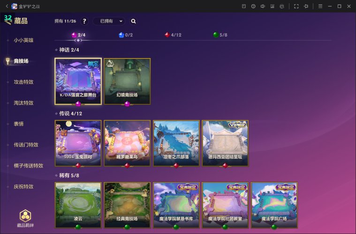This screenshot has height=234, width=356.
Task: Select the 魄罗糖果岛 arena
Action: click(127, 143)
